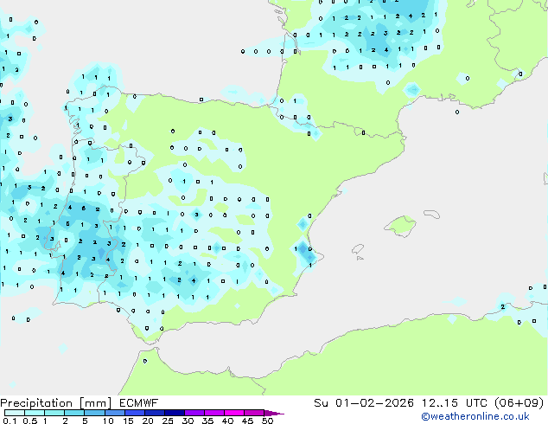Click the "35" legend scale value
Viewport: 548px width, 424px height.
(207, 421)
